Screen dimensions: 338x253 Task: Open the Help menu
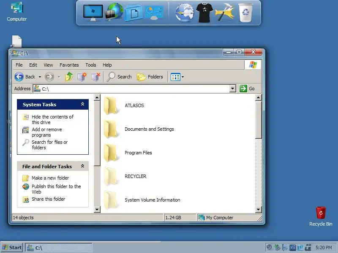pyautogui.click(x=107, y=65)
